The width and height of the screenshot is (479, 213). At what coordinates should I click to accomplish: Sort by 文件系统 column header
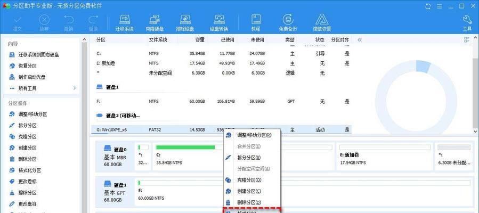click(158, 39)
